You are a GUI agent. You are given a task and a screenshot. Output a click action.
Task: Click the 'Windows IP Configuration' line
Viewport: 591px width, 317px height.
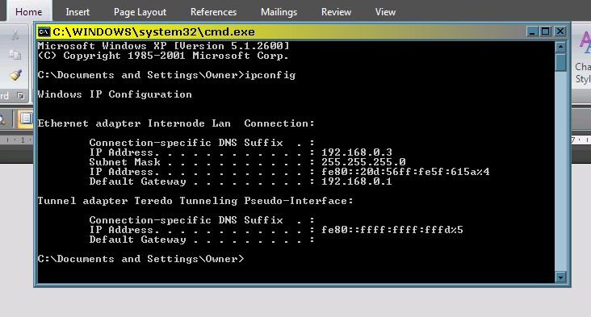click(115, 94)
